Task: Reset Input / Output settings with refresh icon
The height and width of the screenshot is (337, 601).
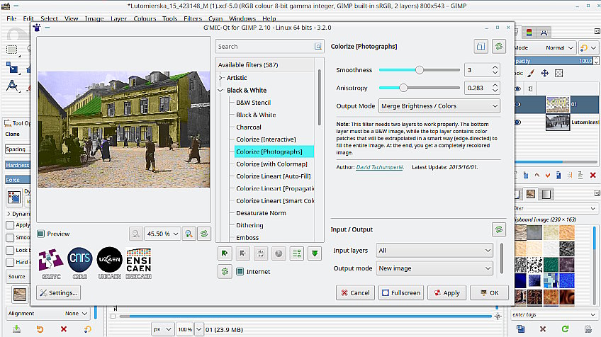Action: pos(499,229)
